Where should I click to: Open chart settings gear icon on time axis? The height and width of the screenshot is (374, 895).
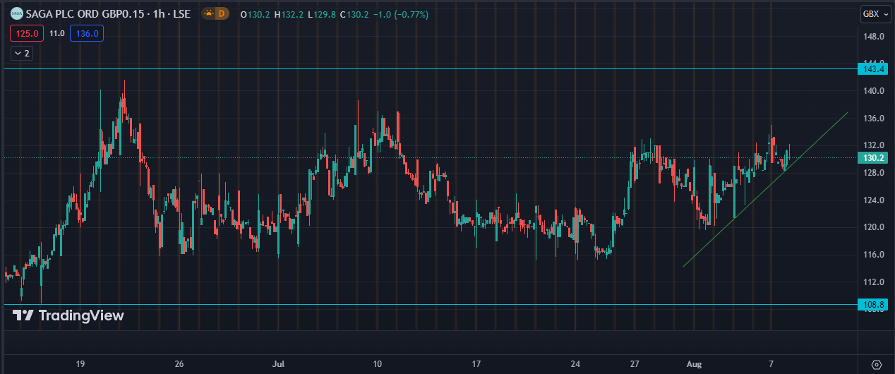876,364
